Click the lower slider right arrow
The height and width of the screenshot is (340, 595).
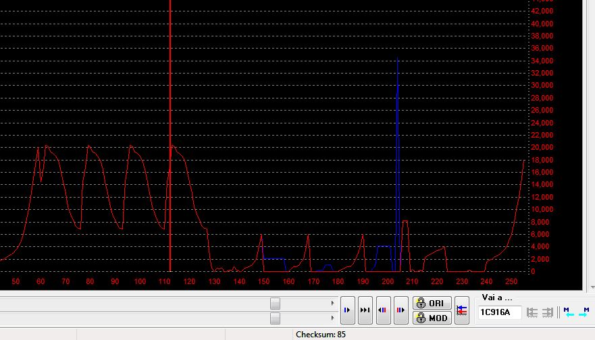332,318
